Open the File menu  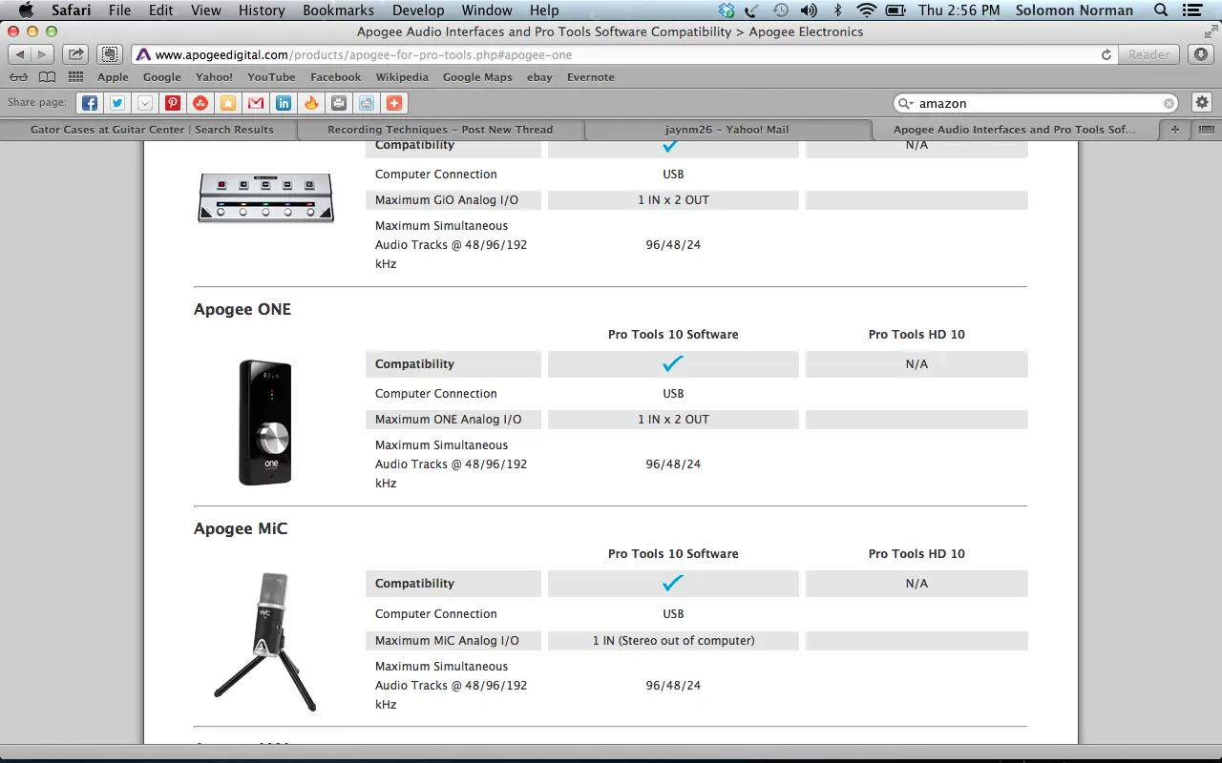(119, 10)
